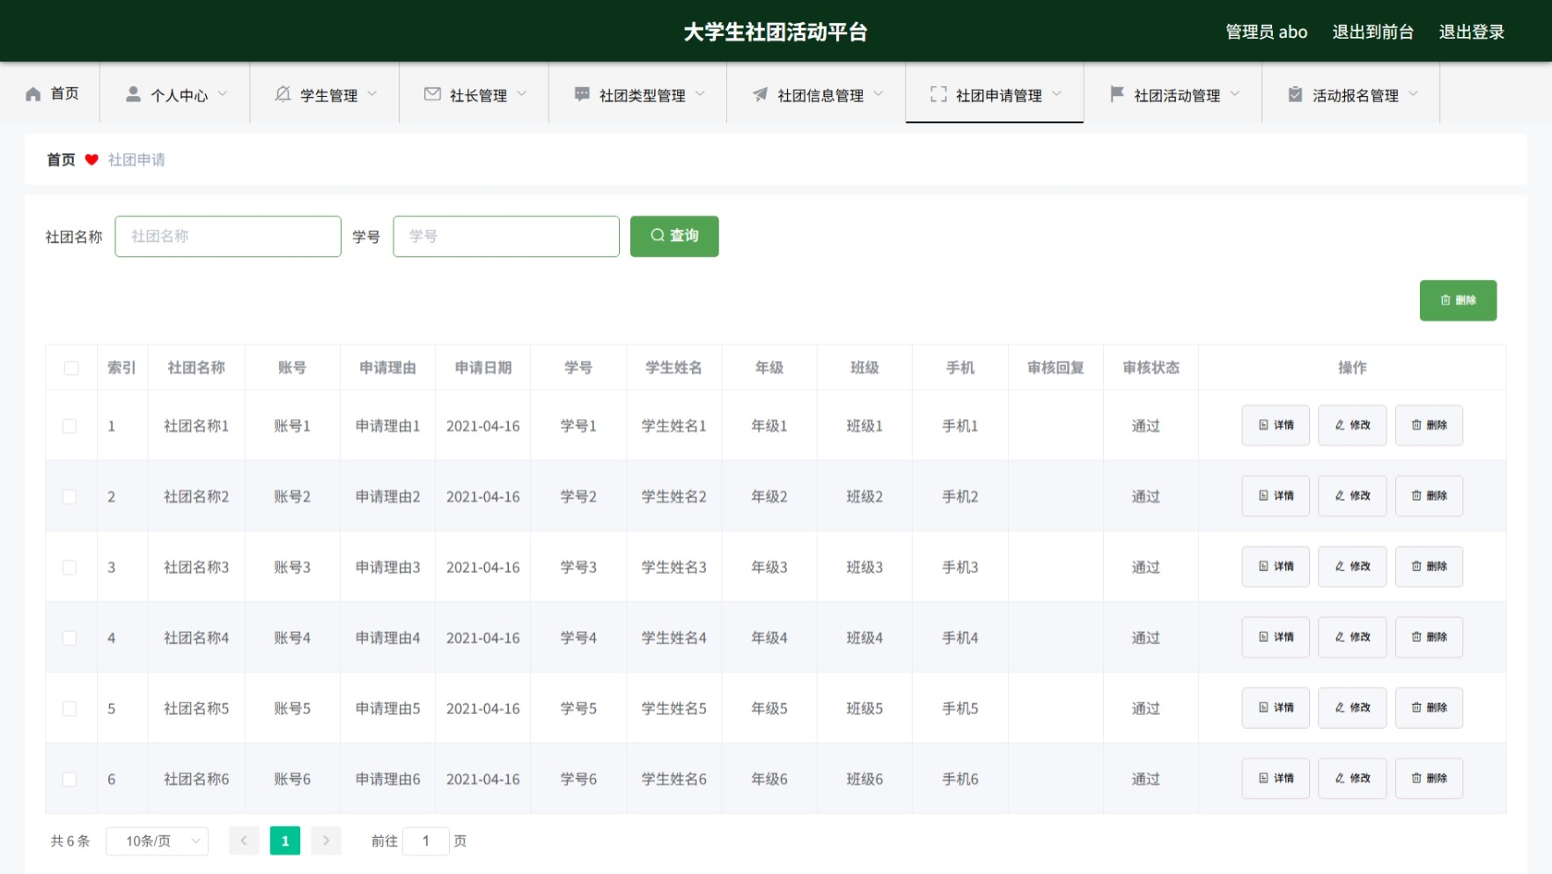
Task: Expand the 社团活动管理 dropdown arrow
Action: pyautogui.click(x=1235, y=94)
